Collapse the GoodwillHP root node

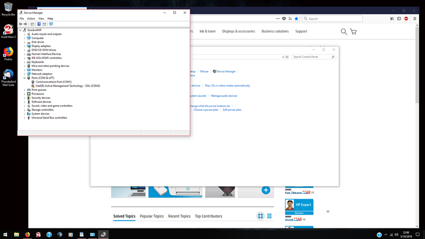click(20, 30)
